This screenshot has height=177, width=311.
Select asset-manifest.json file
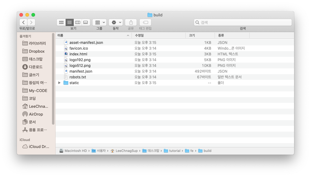(x=175, y=43)
